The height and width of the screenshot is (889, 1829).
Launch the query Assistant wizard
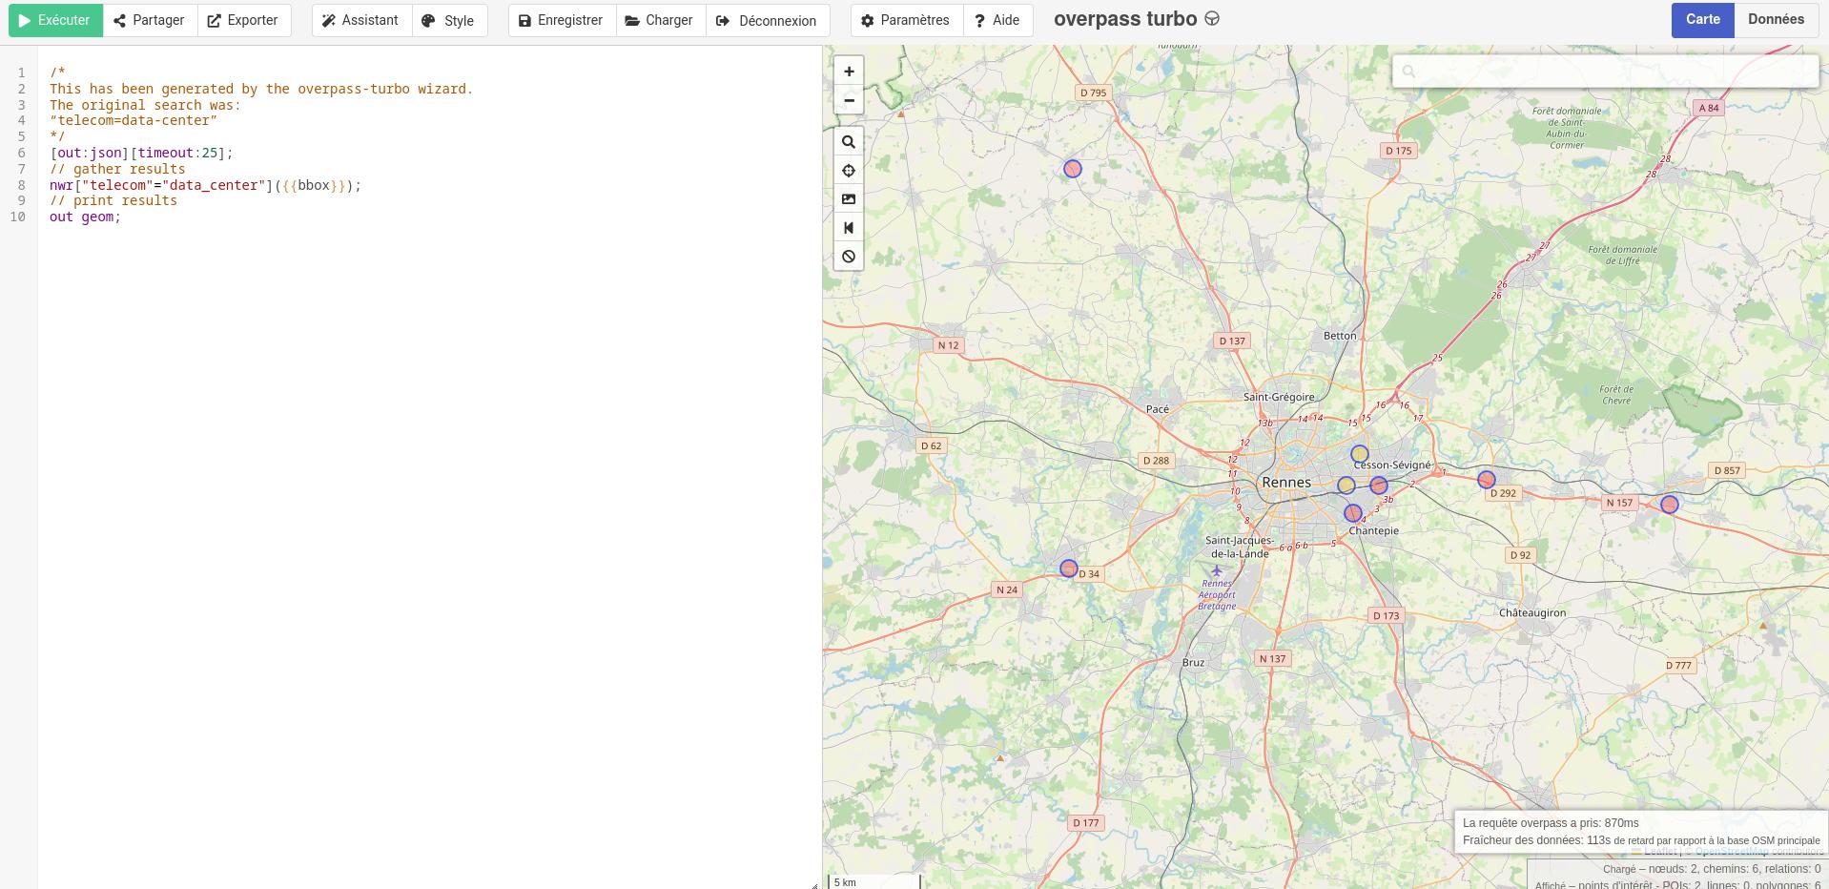pos(361,20)
